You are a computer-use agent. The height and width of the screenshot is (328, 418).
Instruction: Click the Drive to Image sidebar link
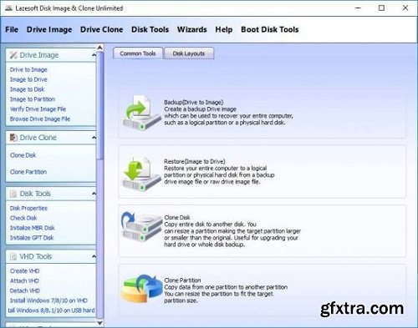[x=28, y=69]
